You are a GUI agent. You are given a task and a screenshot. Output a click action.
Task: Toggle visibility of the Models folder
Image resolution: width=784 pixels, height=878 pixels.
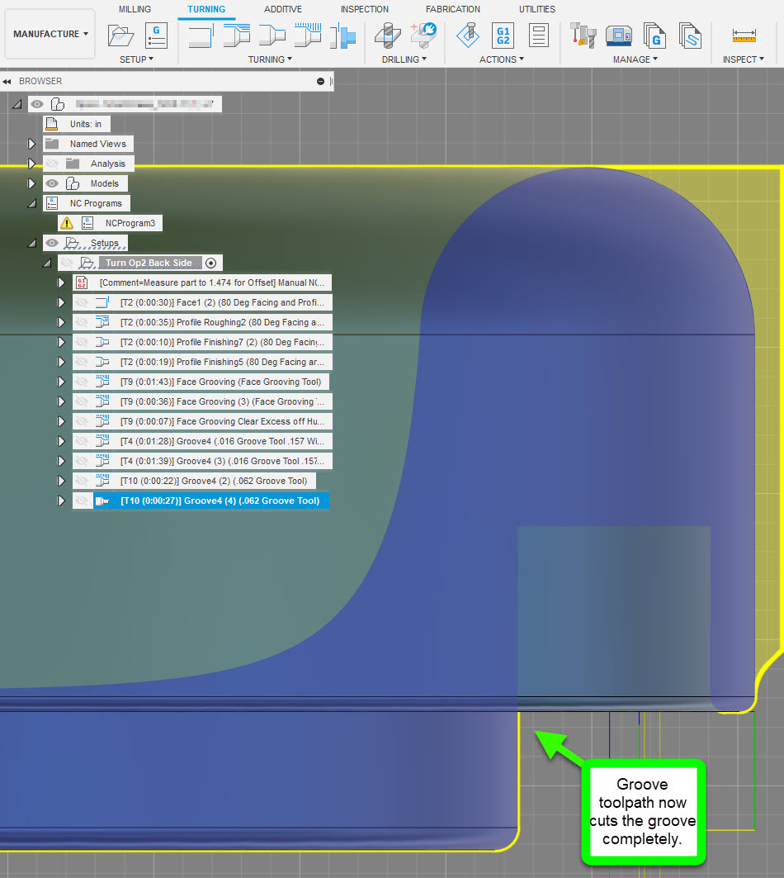coord(54,183)
